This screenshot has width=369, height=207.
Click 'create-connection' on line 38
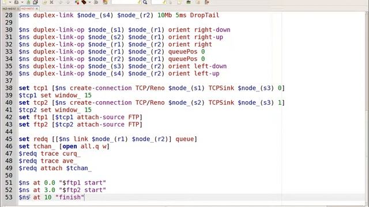[x=101, y=88]
